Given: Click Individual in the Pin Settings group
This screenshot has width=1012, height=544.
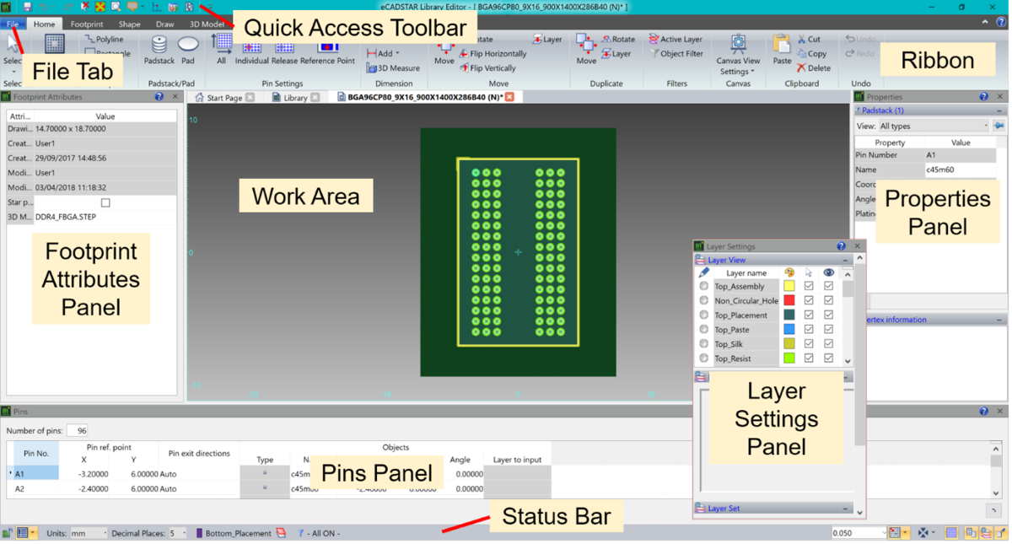Looking at the screenshot, I should pyautogui.click(x=251, y=52).
